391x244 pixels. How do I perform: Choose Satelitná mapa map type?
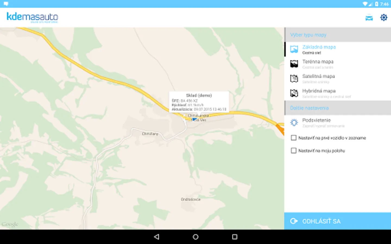tap(338, 79)
